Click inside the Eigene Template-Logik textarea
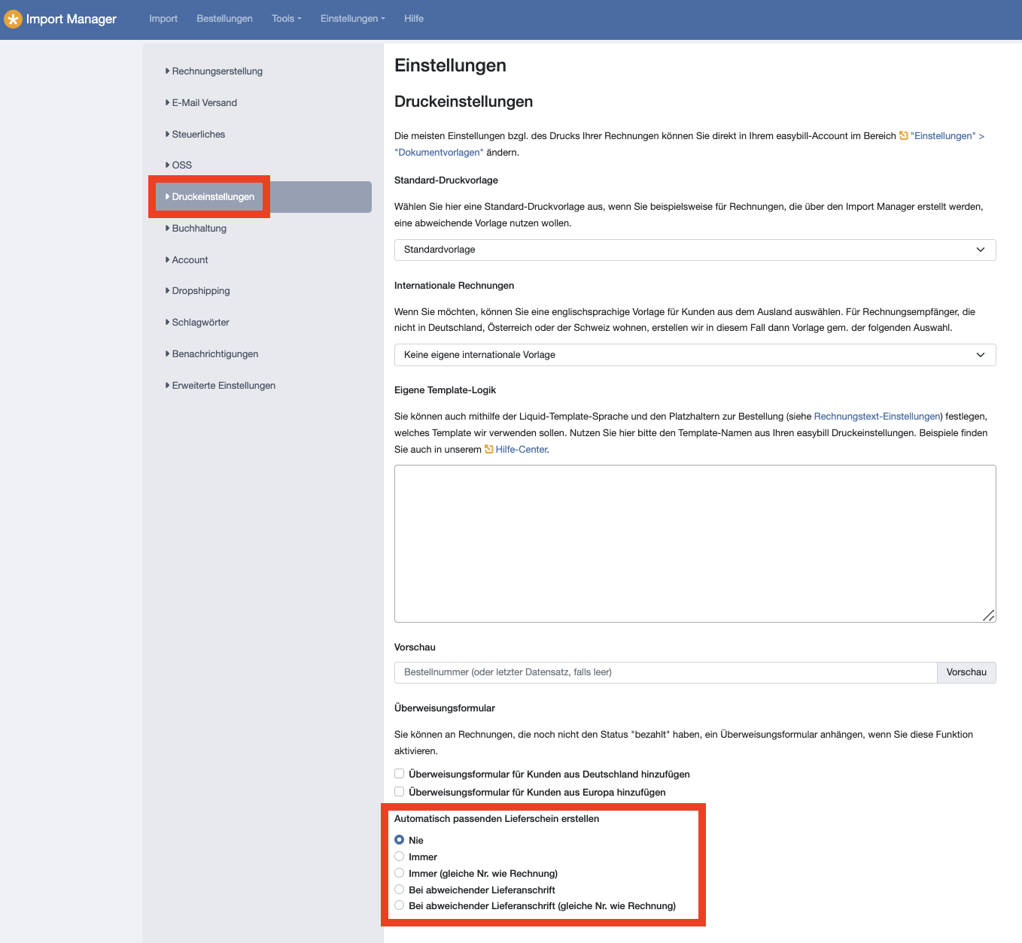This screenshot has width=1022, height=943. click(695, 543)
